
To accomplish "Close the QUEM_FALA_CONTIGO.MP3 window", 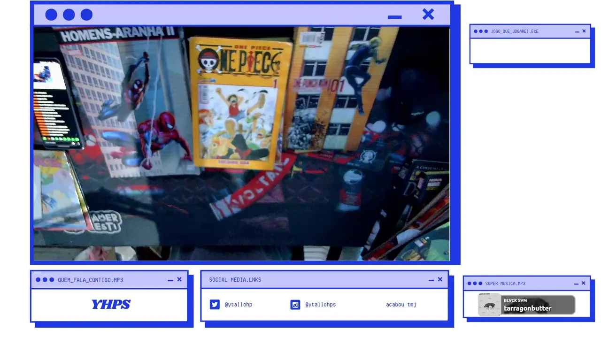I will click(x=179, y=279).
